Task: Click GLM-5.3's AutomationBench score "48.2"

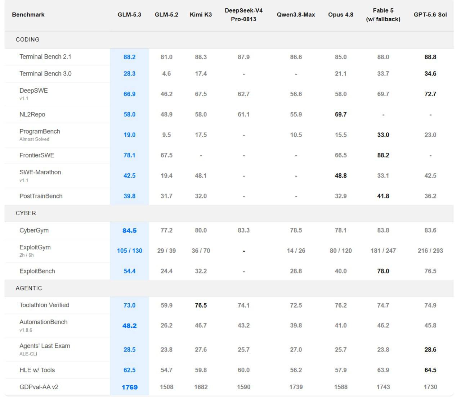Action: [x=129, y=326]
